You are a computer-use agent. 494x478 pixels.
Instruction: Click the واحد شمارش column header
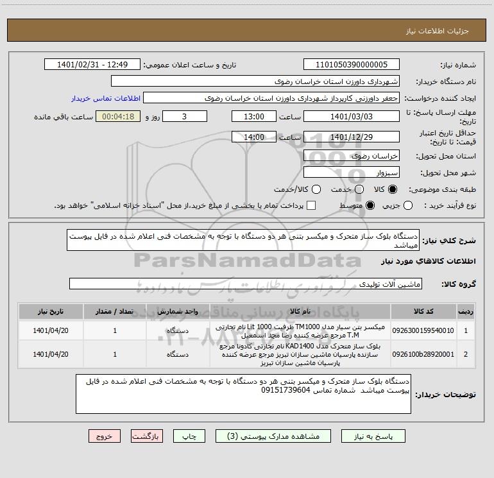pos(178,312)
